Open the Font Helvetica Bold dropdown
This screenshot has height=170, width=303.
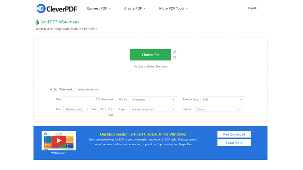coord(77,109)
